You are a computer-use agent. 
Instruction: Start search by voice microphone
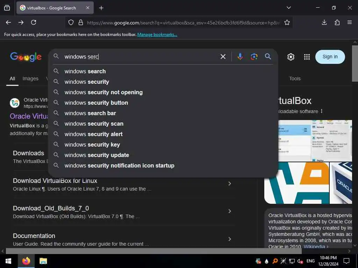pos(240,57)
